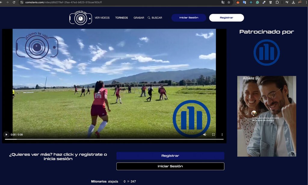Viewport: 308px width, 185px height.
Task: Click the white Registrar header button
Action: [x=226, y=18]
